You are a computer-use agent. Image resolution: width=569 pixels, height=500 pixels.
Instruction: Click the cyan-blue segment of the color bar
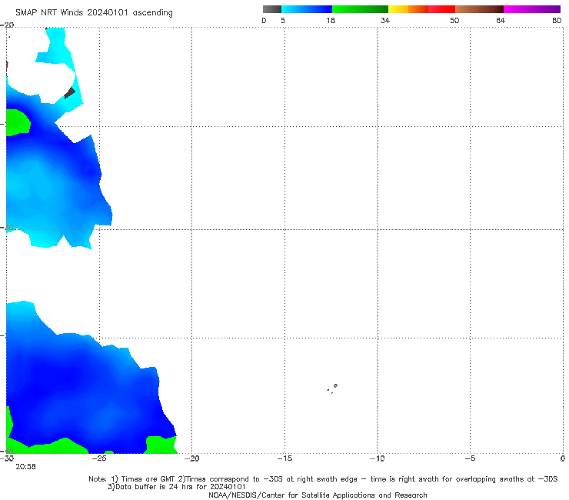coord(307,9)
